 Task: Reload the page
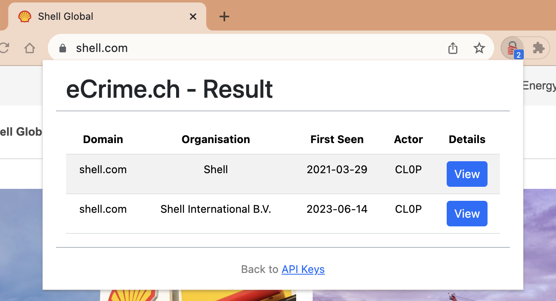4,48
